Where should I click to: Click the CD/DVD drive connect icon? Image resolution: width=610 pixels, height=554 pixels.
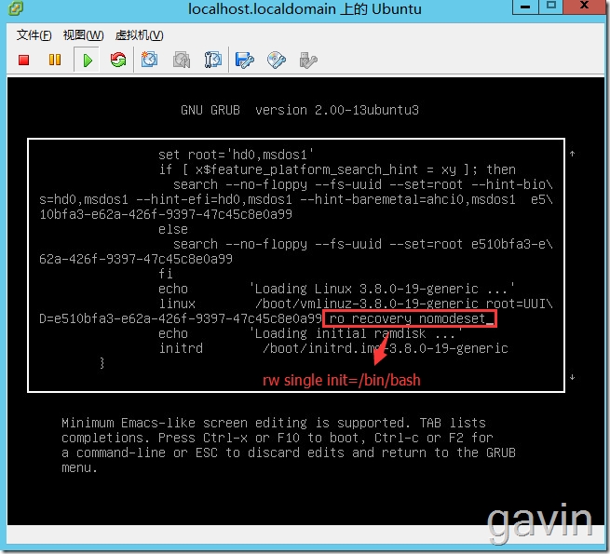pos(277,61)
